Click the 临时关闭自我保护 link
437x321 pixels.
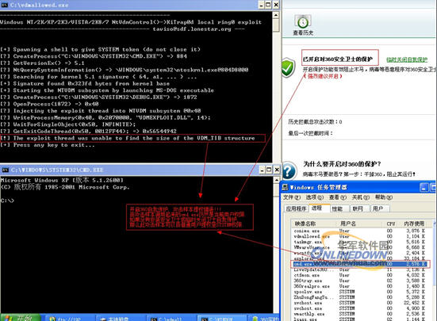click(407, 59)
